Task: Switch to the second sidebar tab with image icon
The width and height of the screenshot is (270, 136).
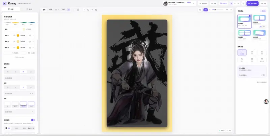Action: point(29,9)
